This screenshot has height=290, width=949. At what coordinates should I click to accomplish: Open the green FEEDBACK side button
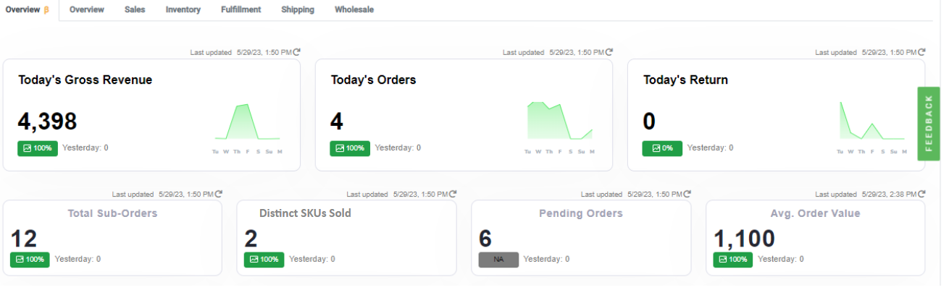929,124
